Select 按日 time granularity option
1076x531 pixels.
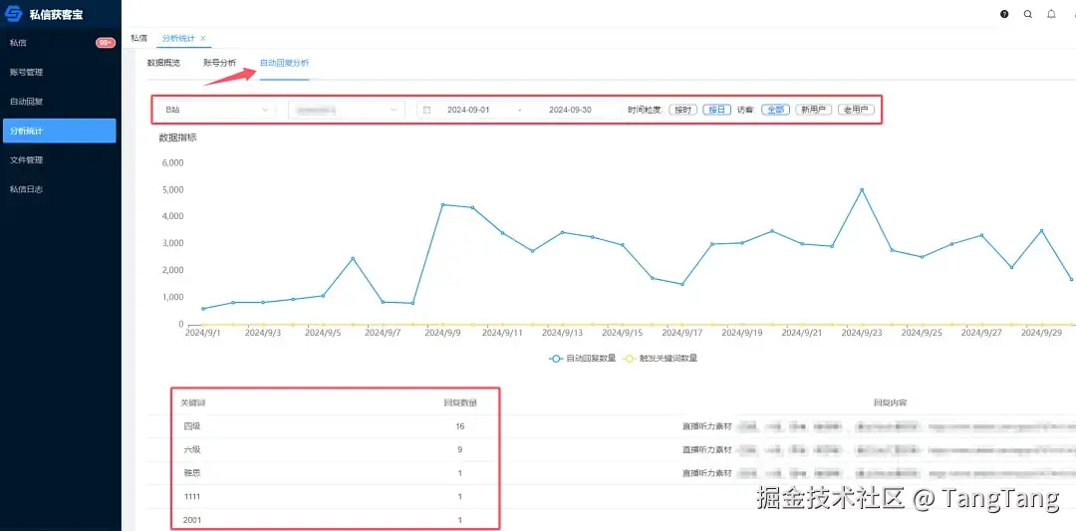[x=716, y=110]
